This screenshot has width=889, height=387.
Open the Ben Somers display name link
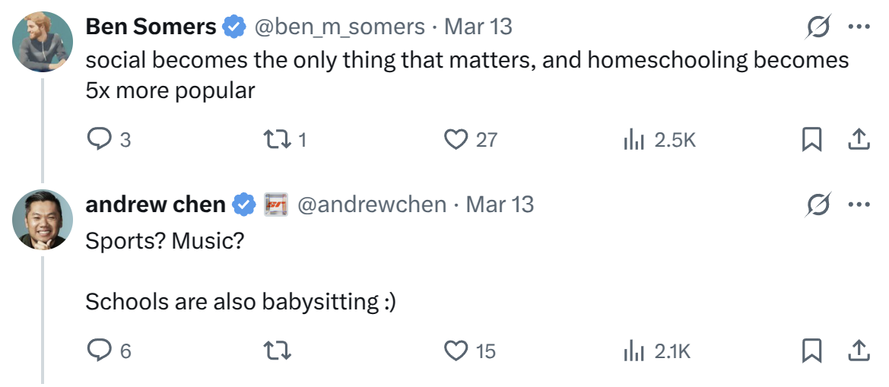click(151, 27)
